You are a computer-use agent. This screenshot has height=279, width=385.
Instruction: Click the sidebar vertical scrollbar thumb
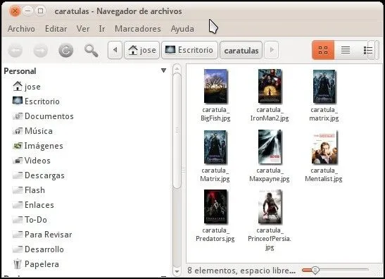(177, 131)
